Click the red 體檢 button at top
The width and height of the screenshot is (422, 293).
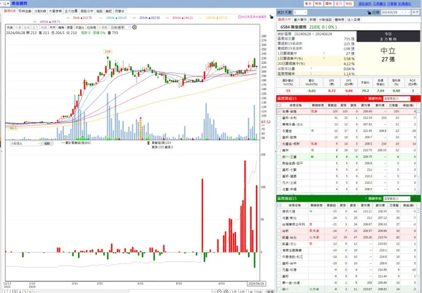(328, 3)
